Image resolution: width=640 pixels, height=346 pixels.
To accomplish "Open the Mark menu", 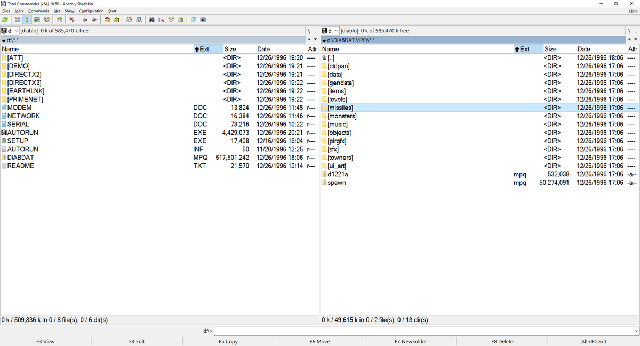I will (19, 11).
